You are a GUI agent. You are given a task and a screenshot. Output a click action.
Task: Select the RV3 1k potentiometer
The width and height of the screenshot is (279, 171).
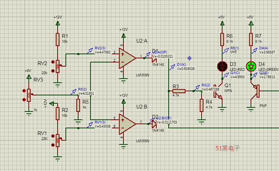tap(29, 95)
